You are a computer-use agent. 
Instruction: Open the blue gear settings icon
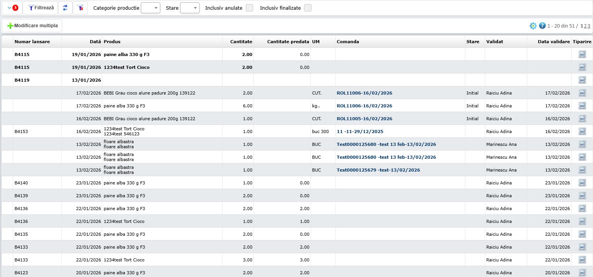[x=533, y=26]
